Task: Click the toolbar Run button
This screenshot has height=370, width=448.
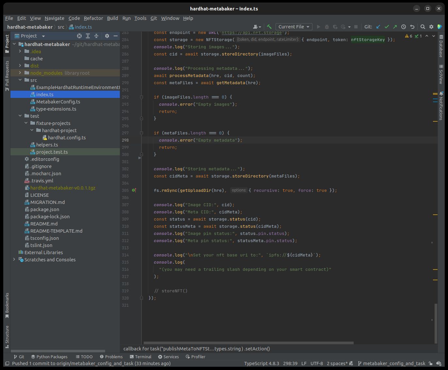Action: (318, 27)
